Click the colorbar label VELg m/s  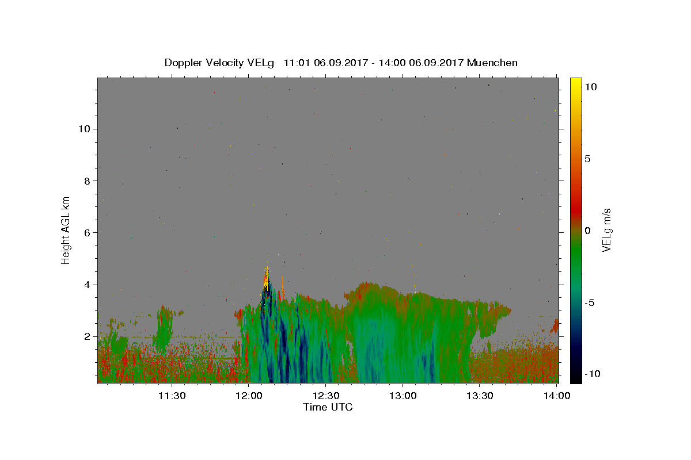pos(607,230)
